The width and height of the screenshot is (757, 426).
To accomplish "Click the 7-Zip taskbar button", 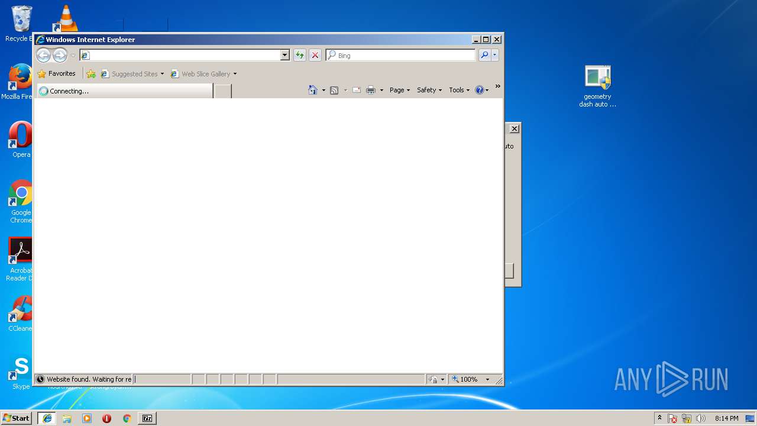I will [x=147, y=418].
